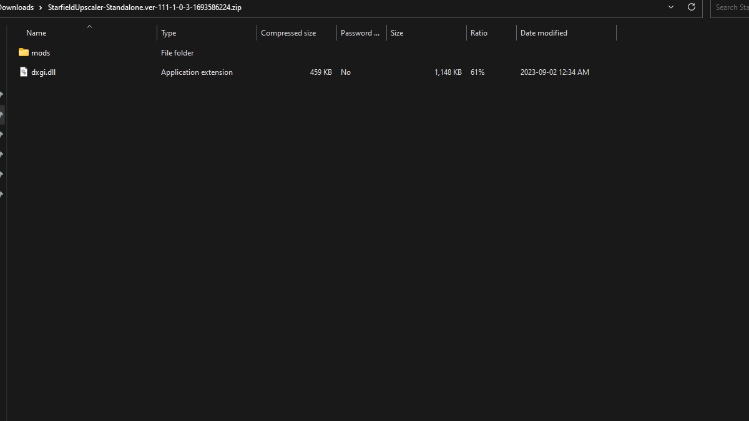Open the address bar dropdown chevron
Screen dimensions: 749x421
671,7
